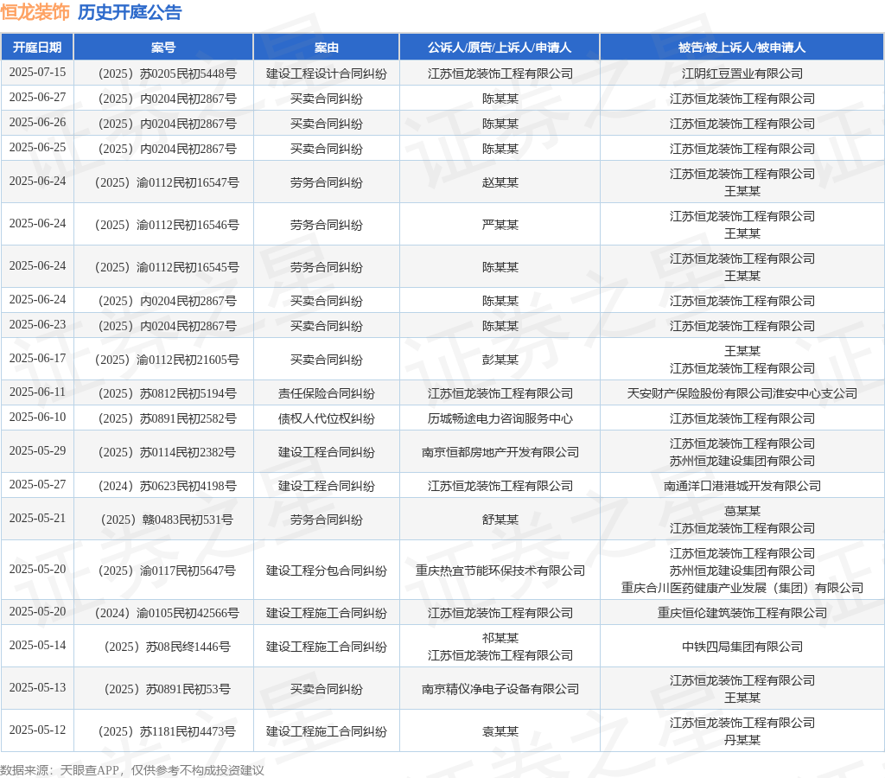Click the date cell 2025-06-10
Viewport: 885px width, 778px height.
(x=37, y=418)
